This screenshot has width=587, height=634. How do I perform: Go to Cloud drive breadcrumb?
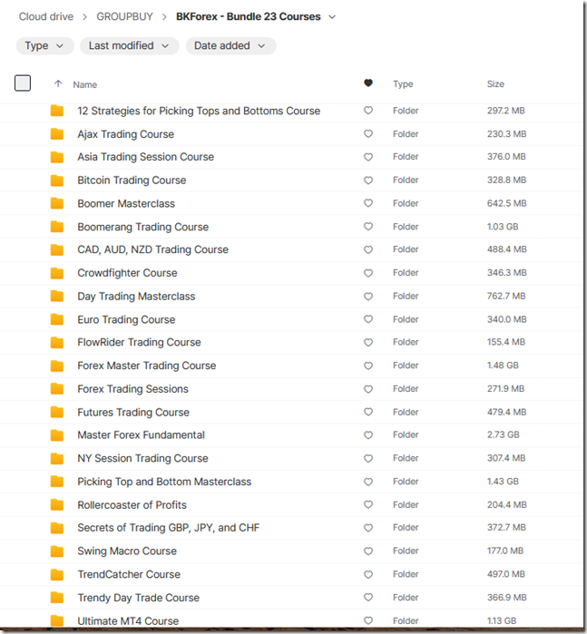pyautogui.click(x=46, y=16)
